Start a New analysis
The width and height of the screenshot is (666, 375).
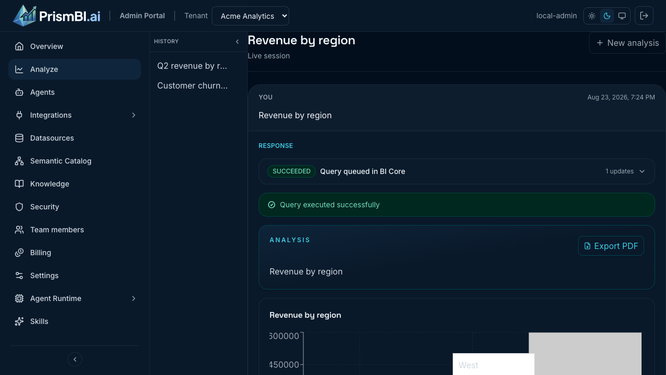point(627,43)
